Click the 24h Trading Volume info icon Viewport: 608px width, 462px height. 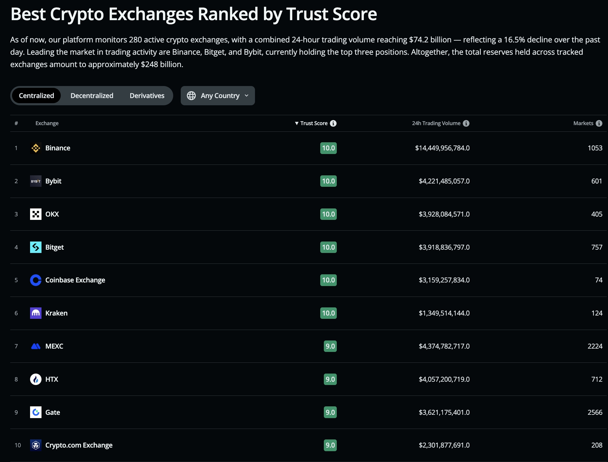click(x=466, y=123)
